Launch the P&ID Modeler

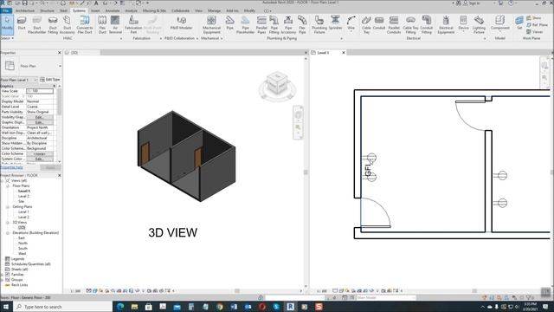(x=181, y=23)
